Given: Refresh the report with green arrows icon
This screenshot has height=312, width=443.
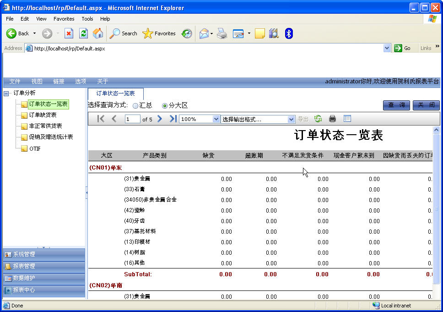Looking at the screenshot, I should (x=318, y=119).
